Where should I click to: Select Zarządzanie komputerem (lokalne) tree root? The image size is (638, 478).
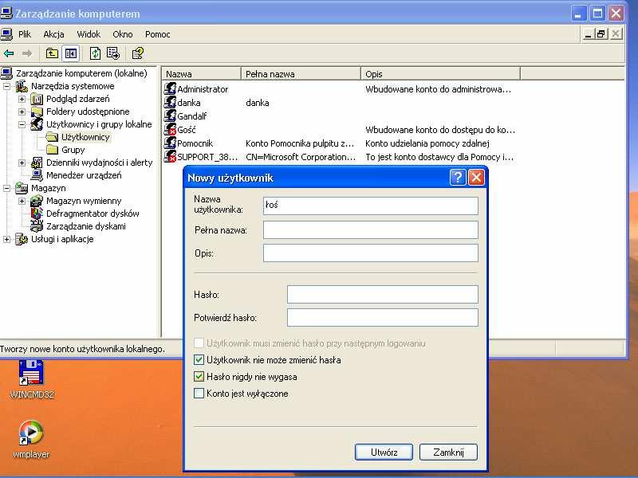pos(81,73)
